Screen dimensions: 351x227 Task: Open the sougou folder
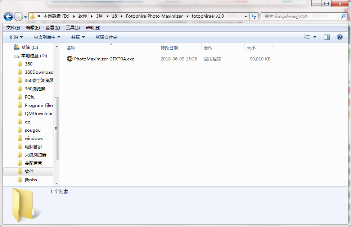click(33, 130)
